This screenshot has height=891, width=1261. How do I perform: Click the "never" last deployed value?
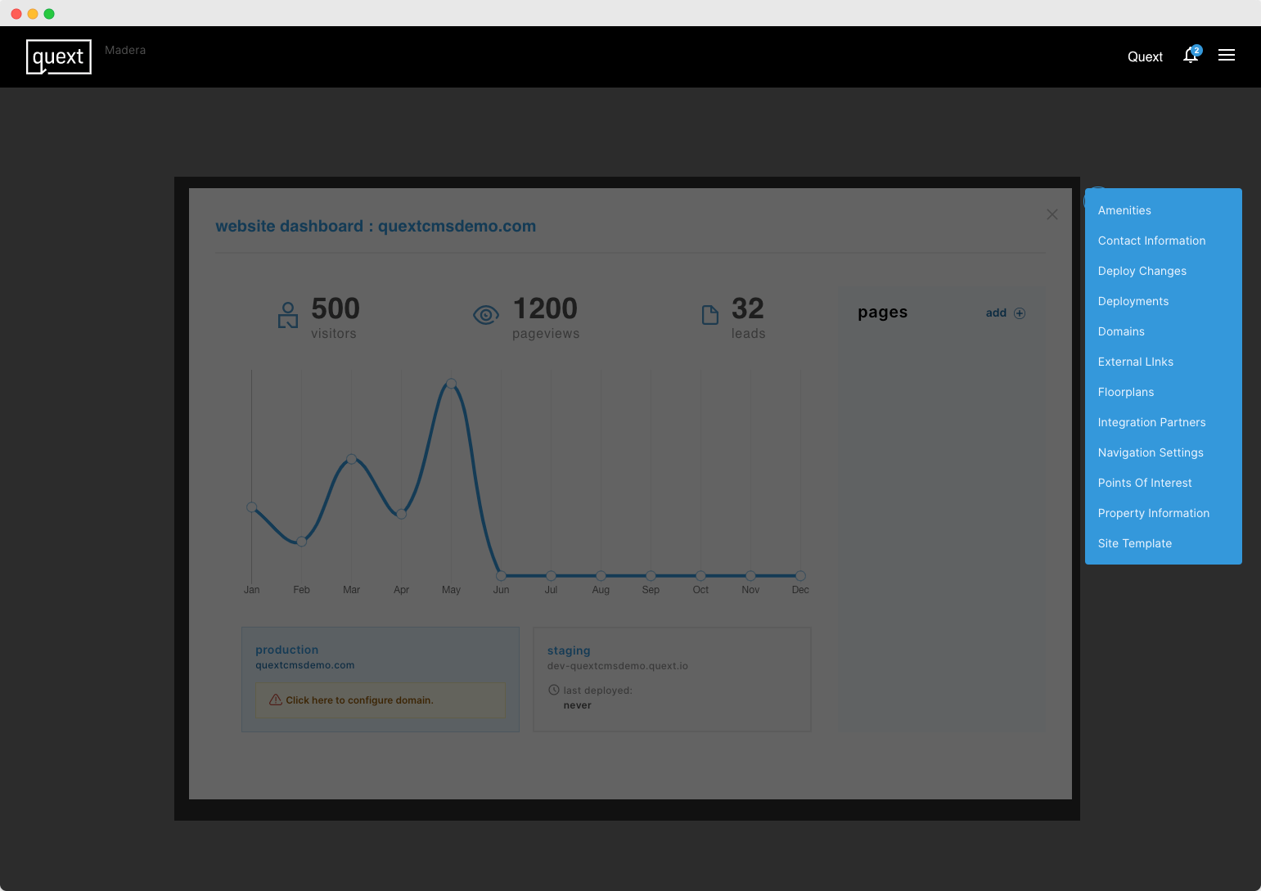click(x=577, y=705)
